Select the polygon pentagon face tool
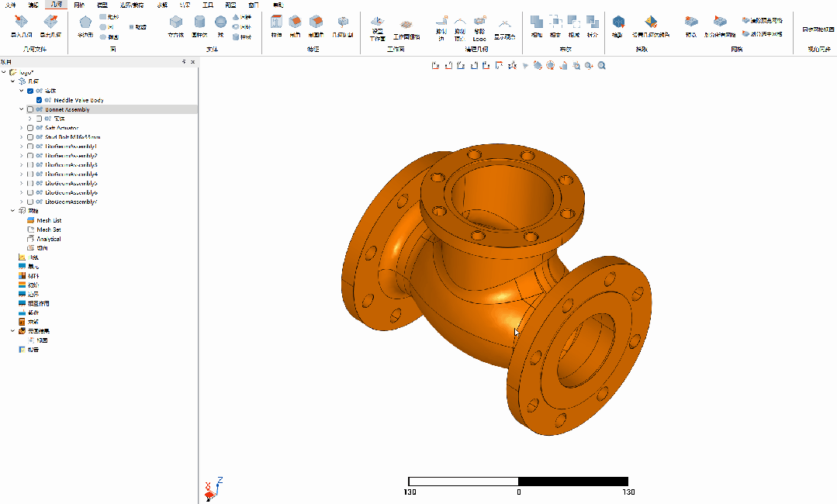 point(85,22)
